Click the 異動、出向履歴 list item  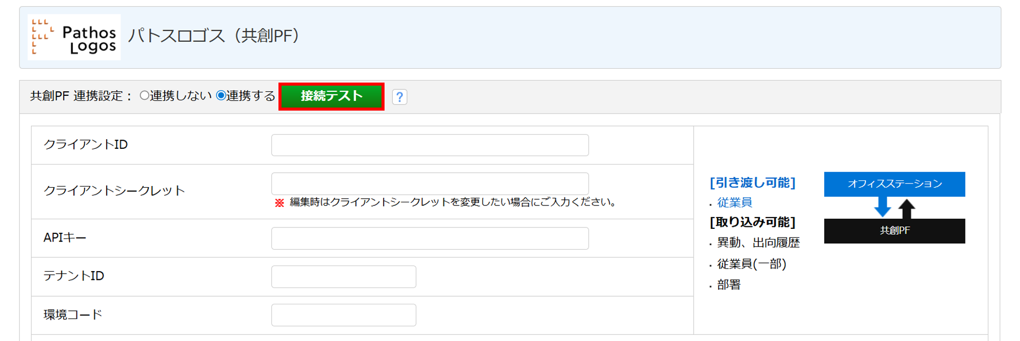click(x=758, y=243)
